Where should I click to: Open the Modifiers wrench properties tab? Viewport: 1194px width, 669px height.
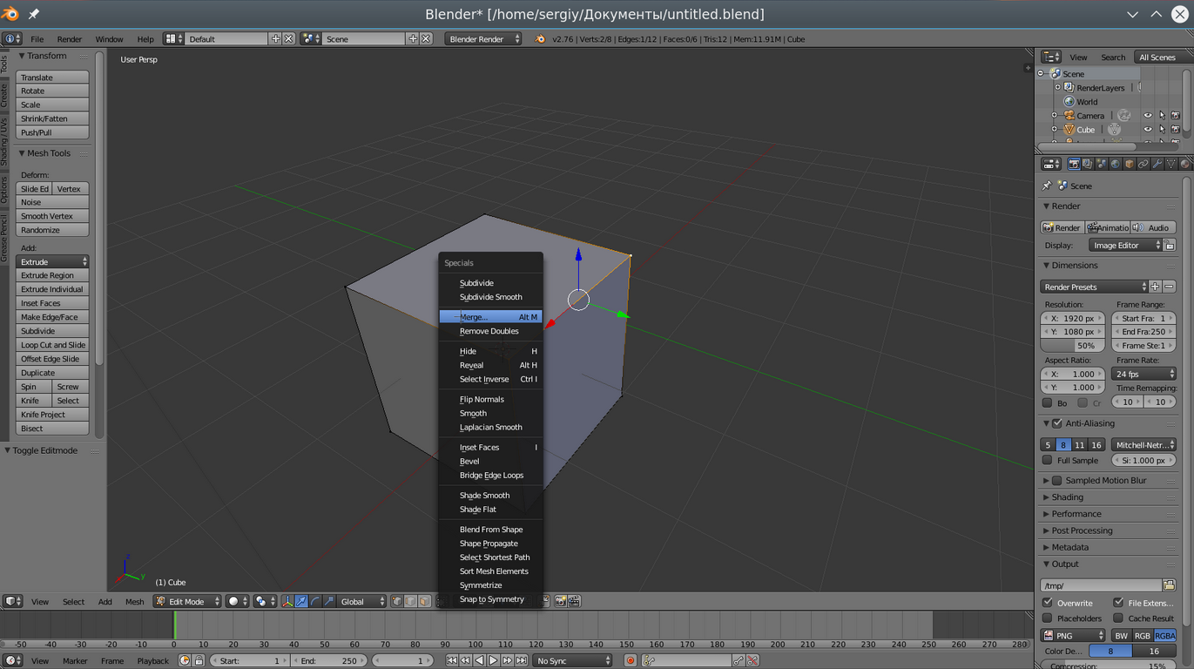click(x=1157, y=164)
